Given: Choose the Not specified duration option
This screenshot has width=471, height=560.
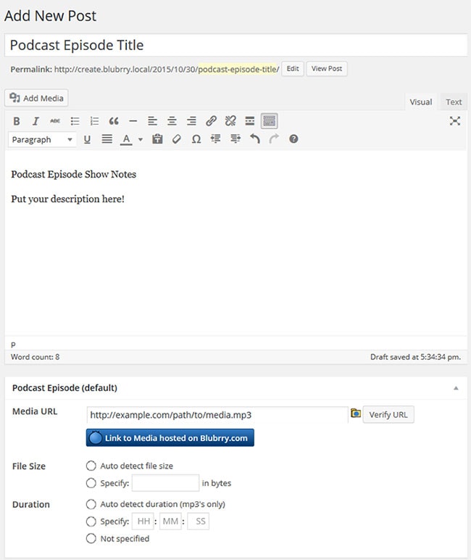Looking at the screenshot, I should (91, 538).
